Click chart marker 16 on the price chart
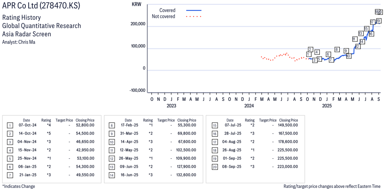 [371, 33]
